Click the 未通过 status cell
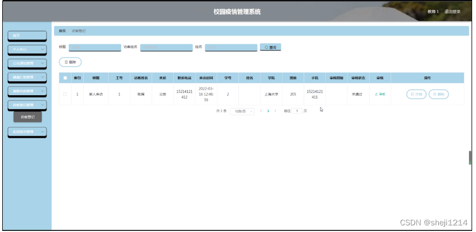476x232 pixels. (358, 94)
